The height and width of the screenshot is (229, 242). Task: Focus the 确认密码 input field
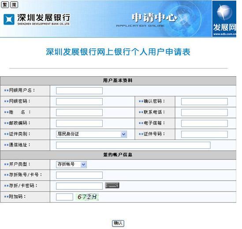205,101
